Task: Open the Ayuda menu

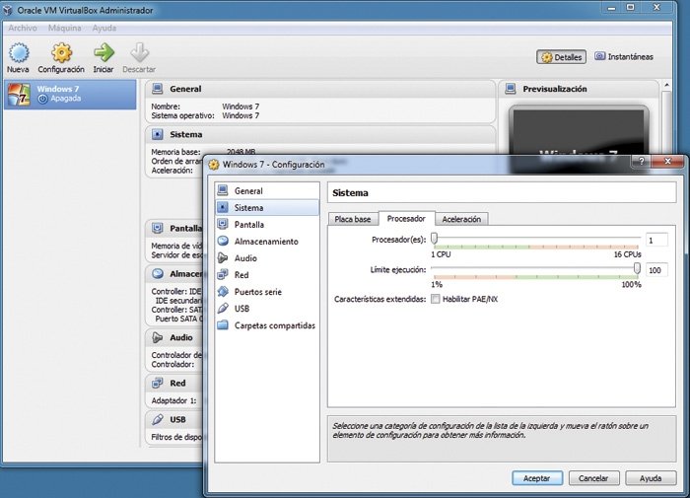Action: coord(104,28)
